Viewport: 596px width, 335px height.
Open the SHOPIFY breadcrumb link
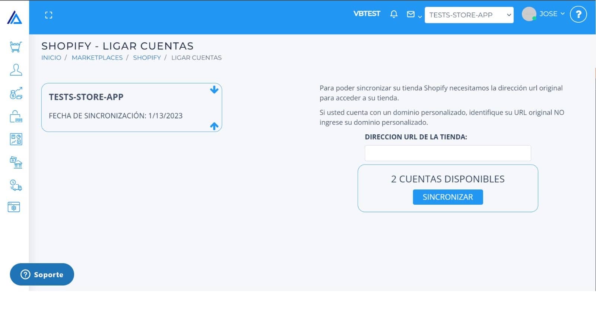(x=147, y=58)
